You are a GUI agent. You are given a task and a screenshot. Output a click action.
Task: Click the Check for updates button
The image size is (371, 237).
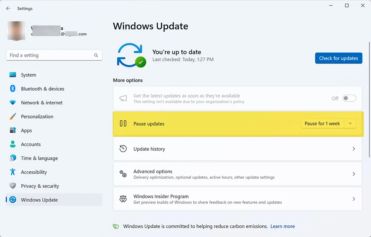[338, 58]
